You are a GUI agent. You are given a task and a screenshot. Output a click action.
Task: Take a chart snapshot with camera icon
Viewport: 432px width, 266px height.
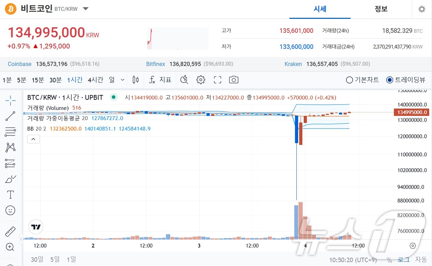tap(233, 80)
